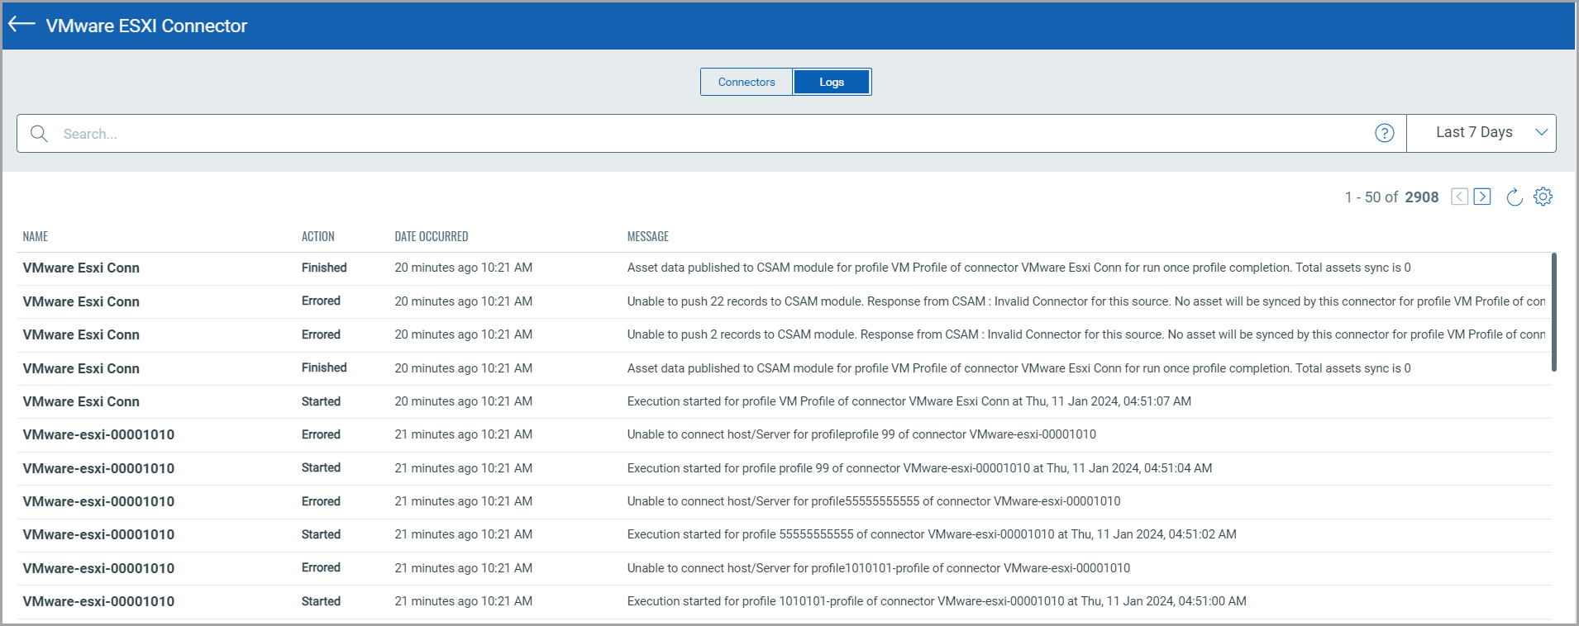Select the errored profile 99 log entry

click(x=861, y=434)
